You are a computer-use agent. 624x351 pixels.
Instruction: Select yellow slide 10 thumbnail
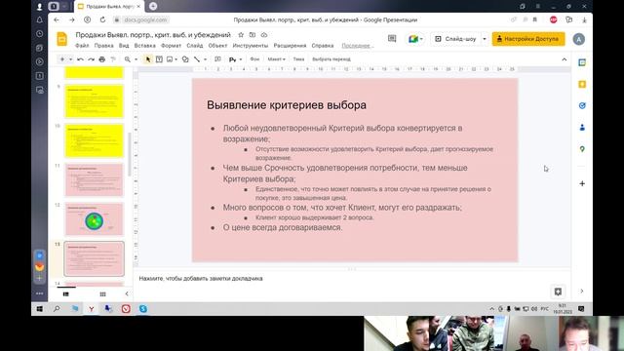point(95,140)
